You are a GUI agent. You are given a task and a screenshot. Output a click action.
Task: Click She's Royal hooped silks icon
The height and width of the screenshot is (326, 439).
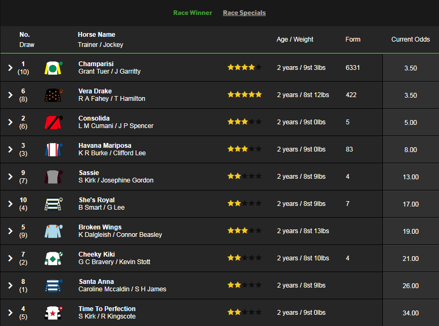tap(53, 204)
